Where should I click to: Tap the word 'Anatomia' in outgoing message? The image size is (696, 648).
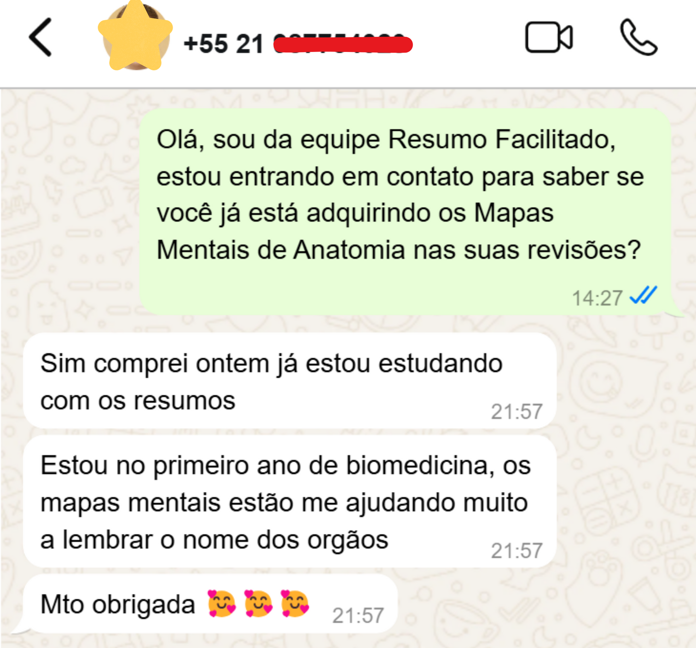[x=349, y=250]
